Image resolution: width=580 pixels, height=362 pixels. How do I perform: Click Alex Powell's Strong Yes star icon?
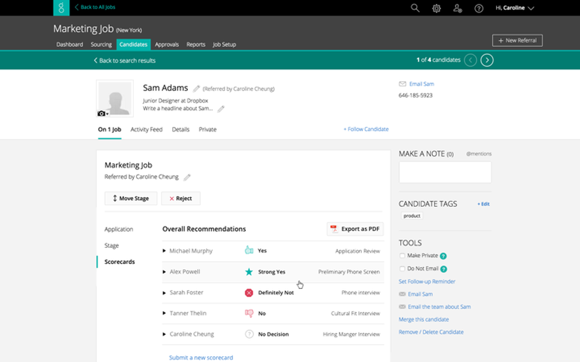[x=249, y=272]
